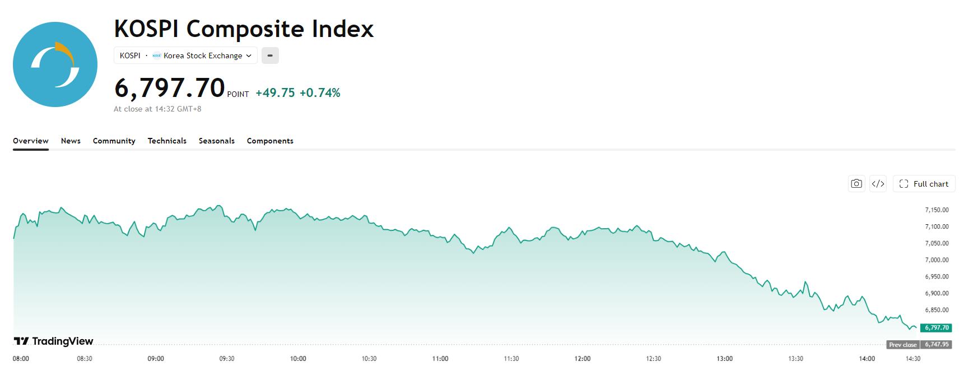The image size is (964, 375).
Task: Click the KOSPI round logo
Action: [55, 64]
